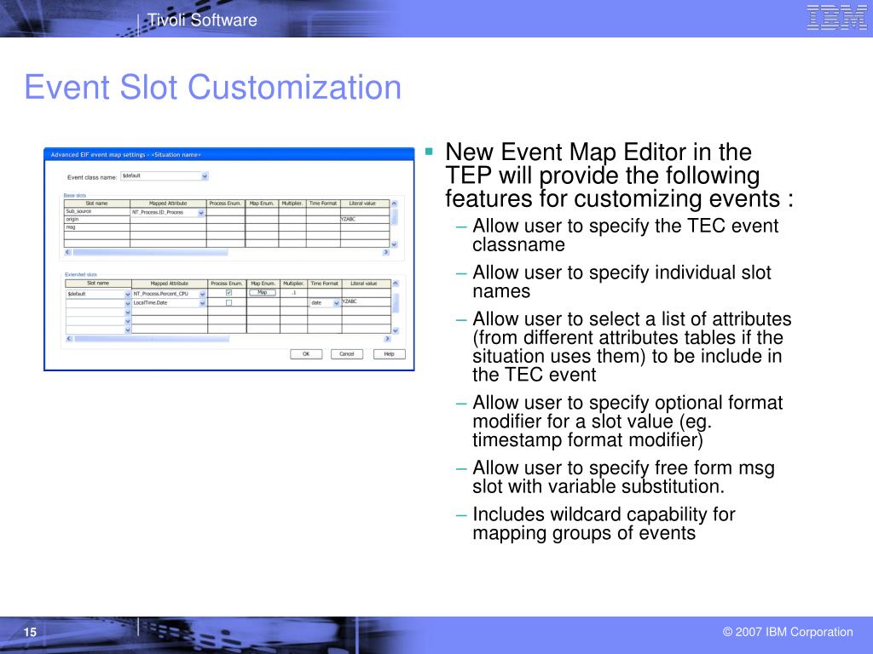Select the Sub_source slot name cell
The image size is (873, 654).
pyautogui.click(x=97, y=212)
